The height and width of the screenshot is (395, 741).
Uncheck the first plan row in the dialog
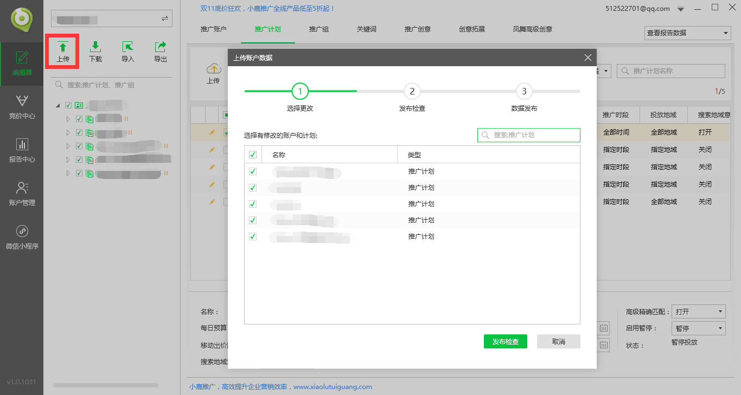tap(253, 171)
